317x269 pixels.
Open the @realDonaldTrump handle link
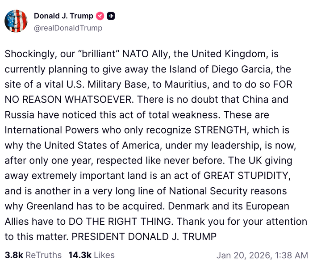point(68,28)
